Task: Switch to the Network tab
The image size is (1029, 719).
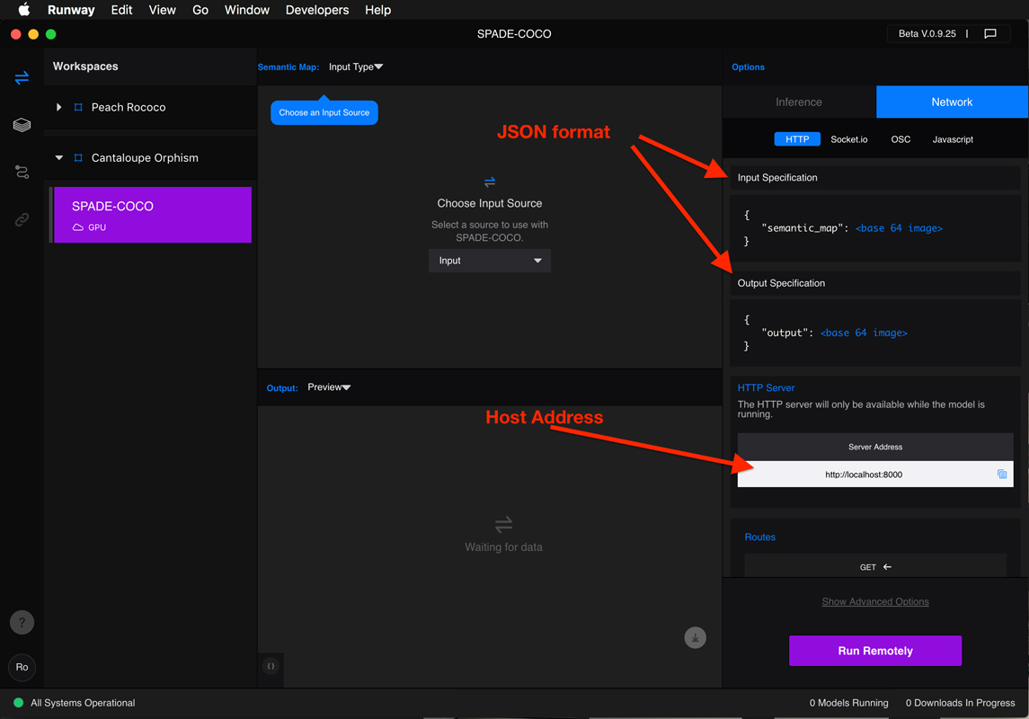Action: (x=952, y=102)
